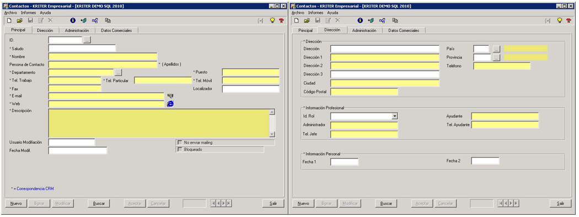Click Delete X icon in right window toolbar
The height and width of the screenshot is (217, 579).
(x=338, y=21)
